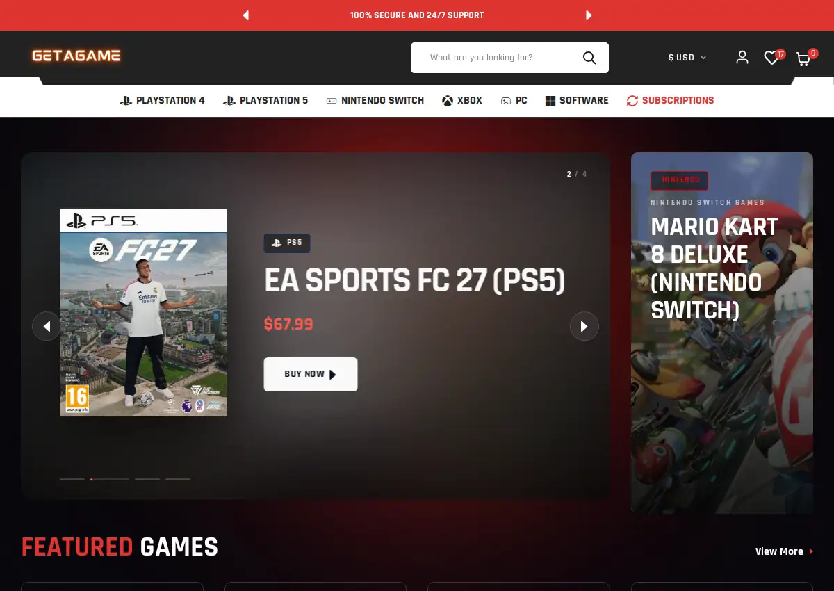This screenshot has height=591, width=834.
Task: Open the Subscriptions menu item
Action: (670, 101)
